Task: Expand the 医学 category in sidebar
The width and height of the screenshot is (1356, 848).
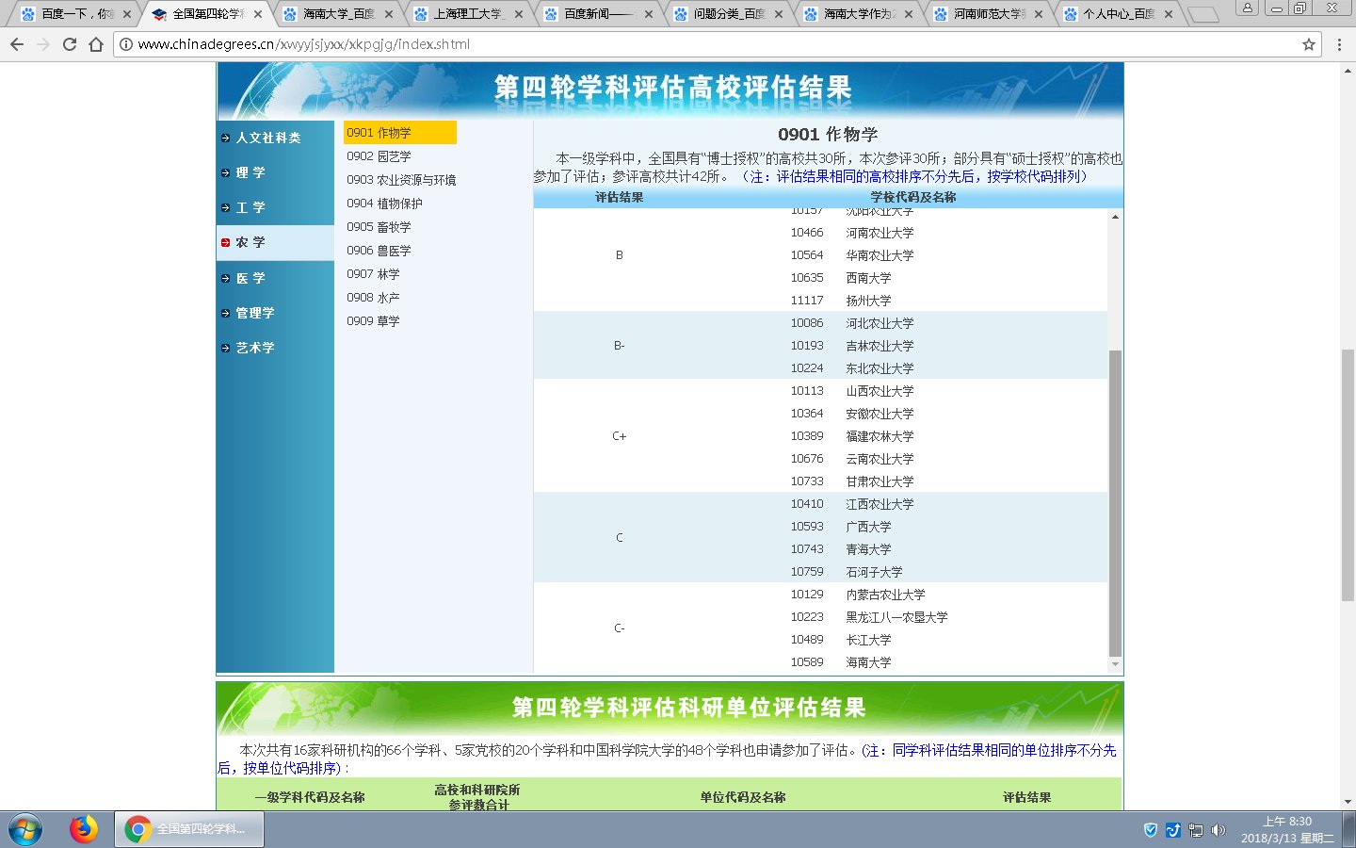Action: tap(251, 278)
